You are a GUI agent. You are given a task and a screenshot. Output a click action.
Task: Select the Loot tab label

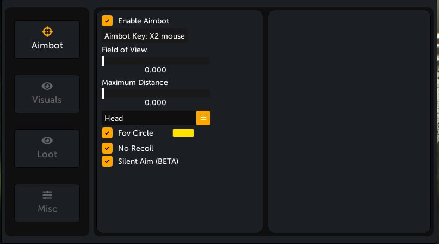(x=47, y=155)
